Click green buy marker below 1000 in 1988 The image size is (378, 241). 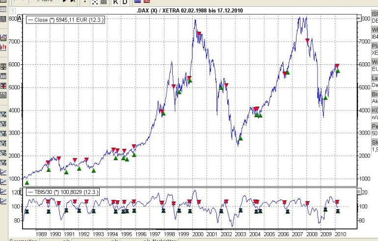pyautogui.click(x=27, y=183)
